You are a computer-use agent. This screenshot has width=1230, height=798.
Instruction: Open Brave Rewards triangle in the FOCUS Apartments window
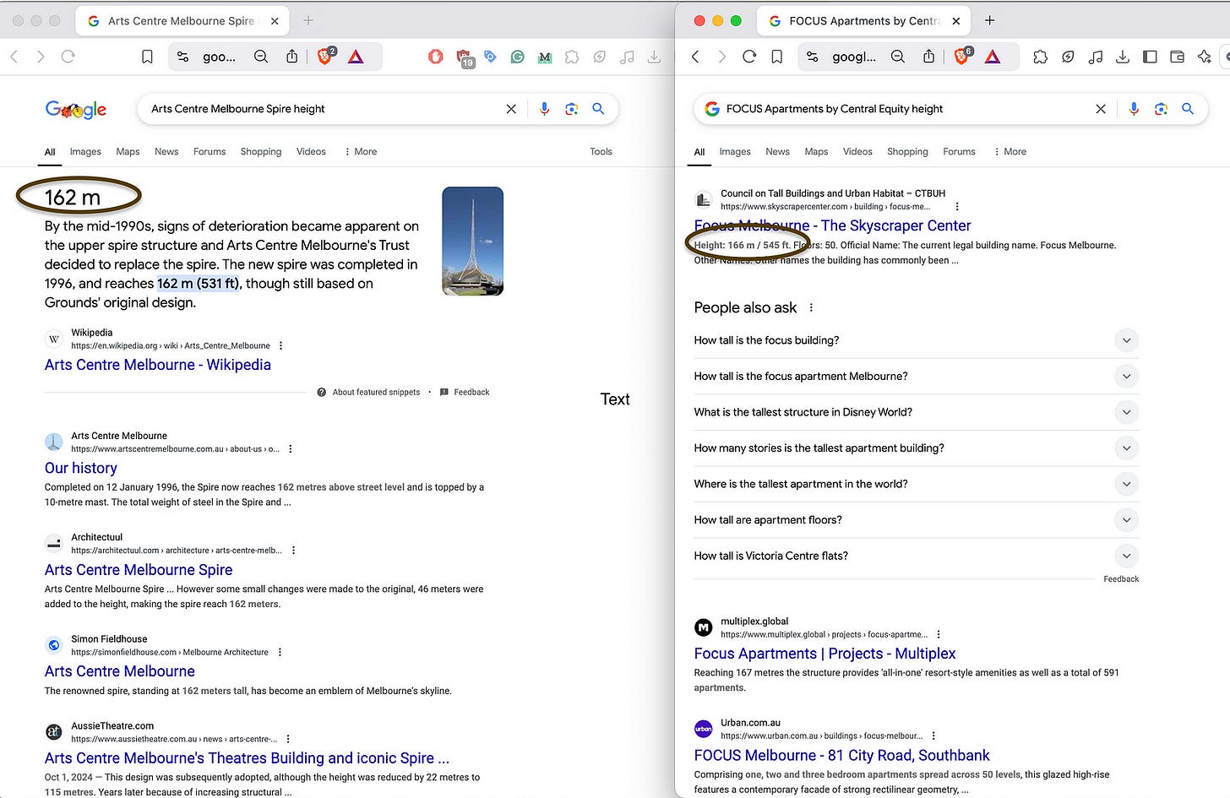point(993,57)
